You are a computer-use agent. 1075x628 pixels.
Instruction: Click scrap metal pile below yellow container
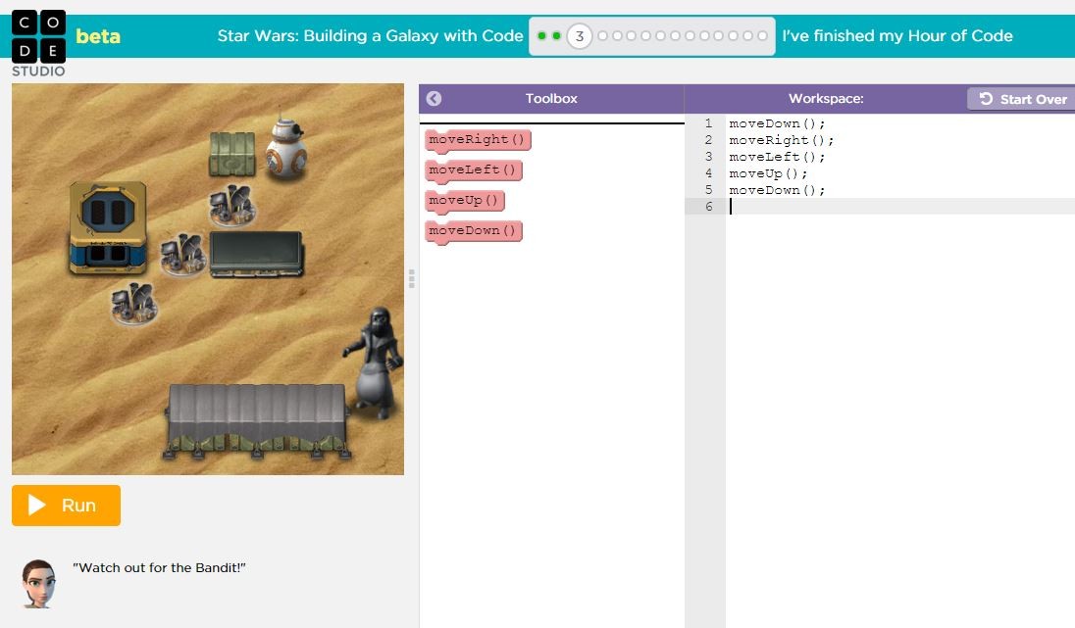[x=134, y=304]
